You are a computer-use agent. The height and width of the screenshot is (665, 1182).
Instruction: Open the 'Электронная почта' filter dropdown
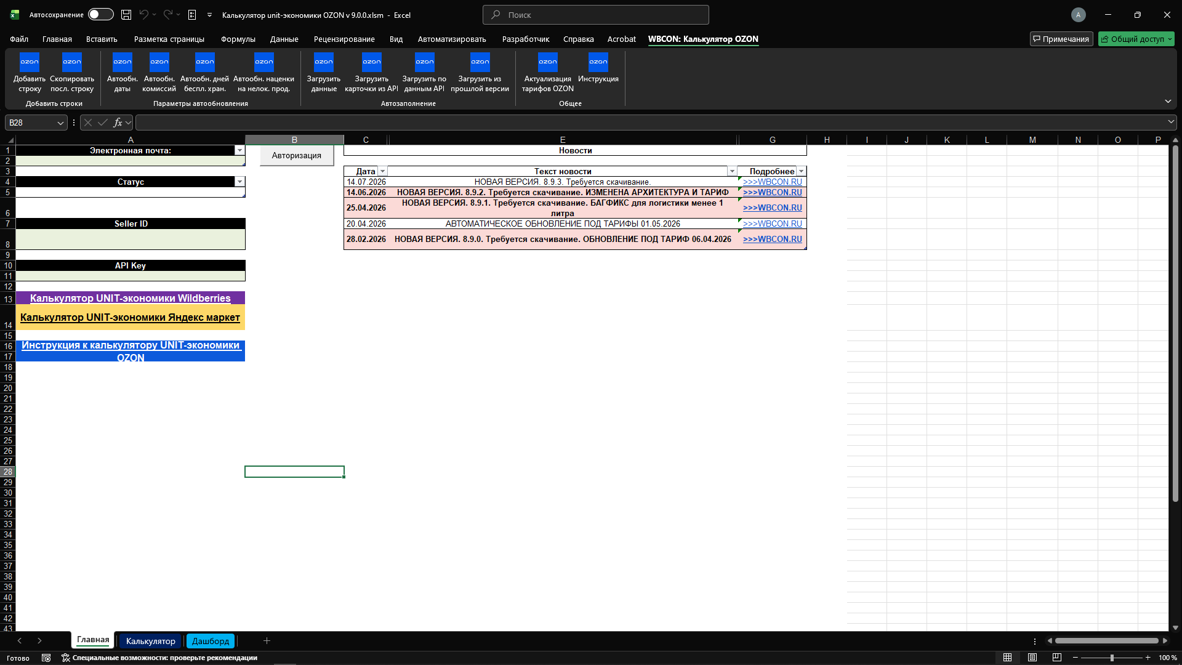239,150
